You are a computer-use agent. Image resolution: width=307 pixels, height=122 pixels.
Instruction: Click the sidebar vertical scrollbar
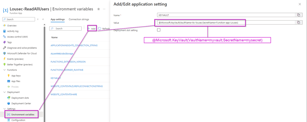point(44,74)
